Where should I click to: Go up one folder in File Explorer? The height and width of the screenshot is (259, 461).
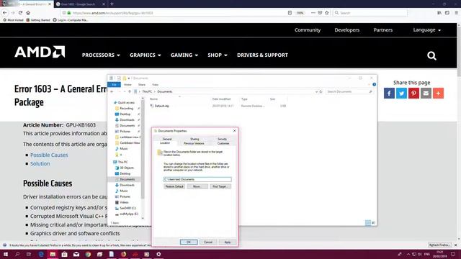pos(130,91)
